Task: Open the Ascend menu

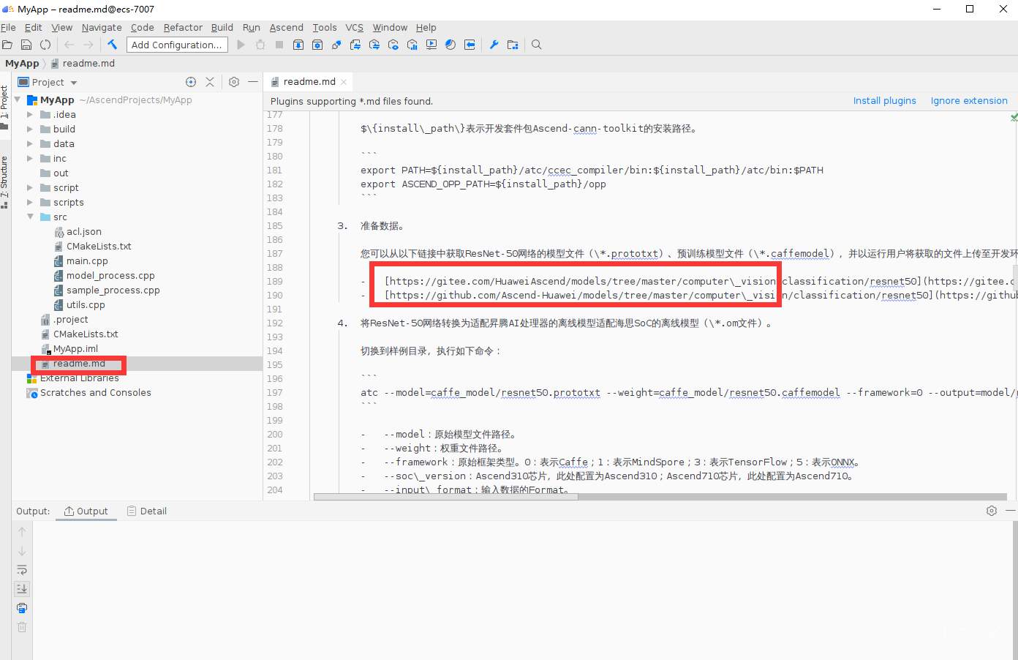Action: coord(286,27)
